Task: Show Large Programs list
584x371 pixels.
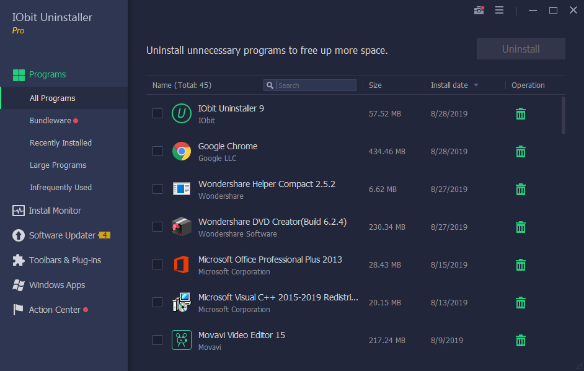Action: coord(58,165)
